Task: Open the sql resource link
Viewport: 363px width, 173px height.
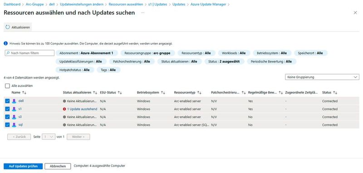Action: (x=20, y=124)
